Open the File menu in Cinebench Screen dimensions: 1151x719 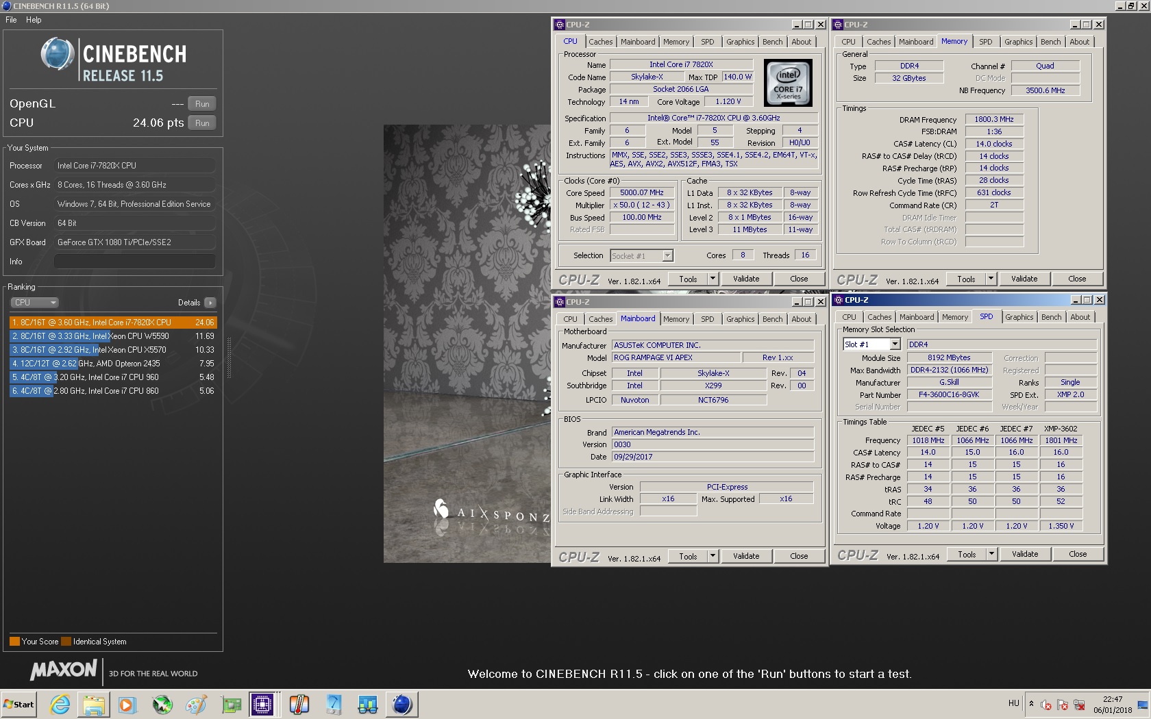[11, 20]
